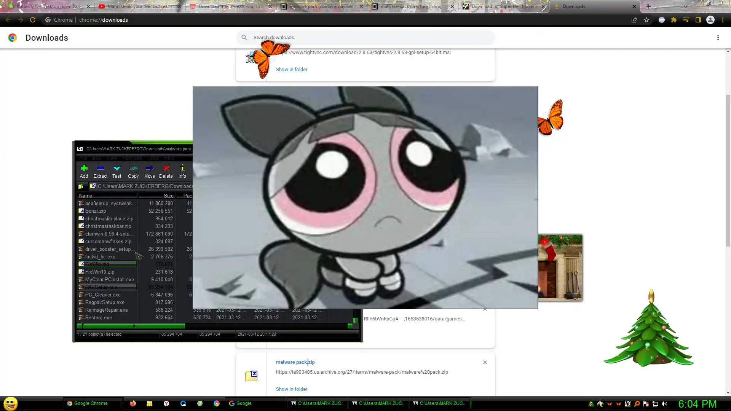Image resolution: width=731 pixels, height=411 pixels.
Task: Click Show in folder under malware pack.zip
Action: 291,389
